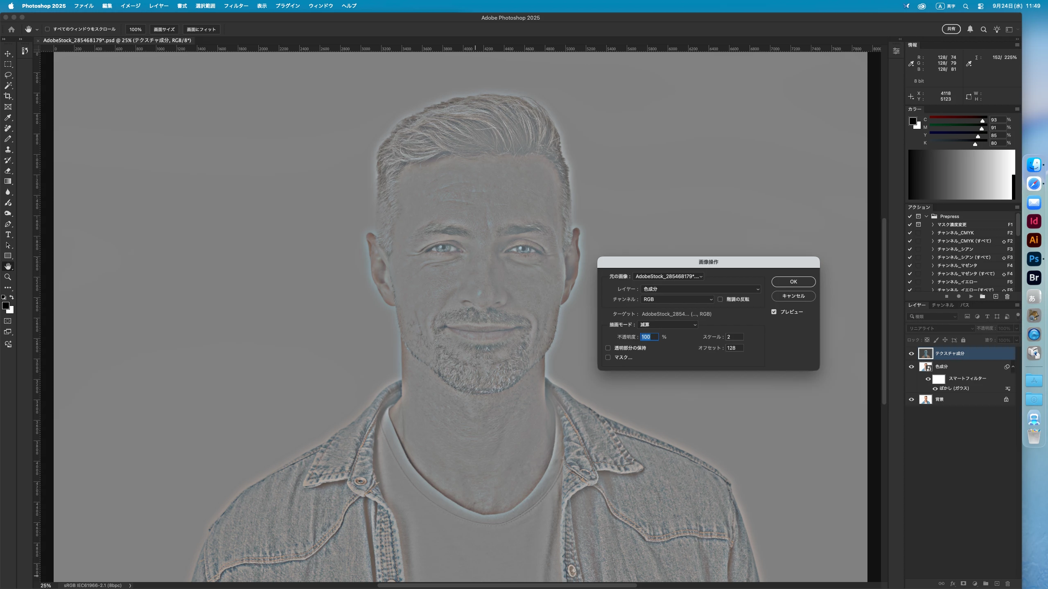Click the foreground color swatch in toolbar
Viewport: 1048px width, 589px height.
(x=6, y=306)
